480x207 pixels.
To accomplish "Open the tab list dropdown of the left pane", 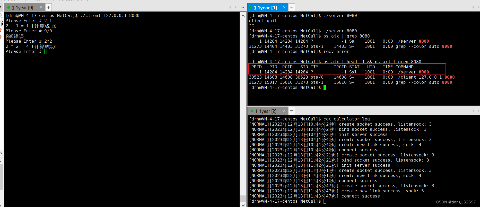I will [243, 7].
